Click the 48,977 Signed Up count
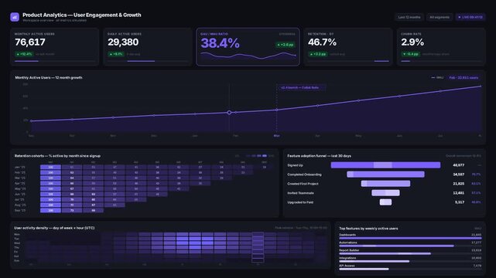The height and width of the screenshot is (278, 496). coord(458,165)
